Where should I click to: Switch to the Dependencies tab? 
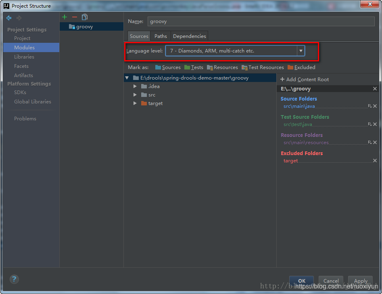click(x=189, y=36)
